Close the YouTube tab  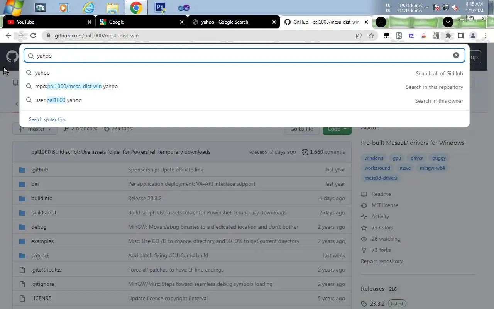(90, 22)
